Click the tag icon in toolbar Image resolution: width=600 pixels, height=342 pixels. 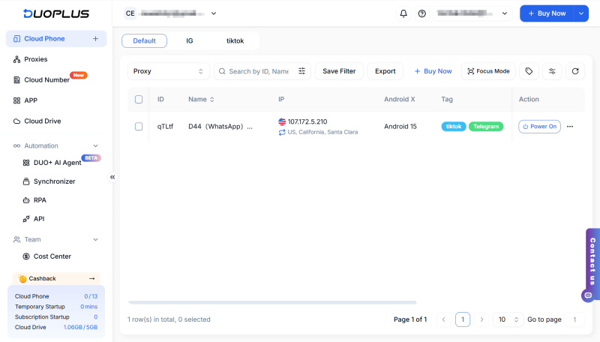(x=529, y=71)
